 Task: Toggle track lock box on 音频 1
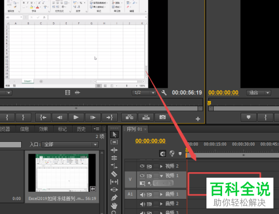tap(156, 194)
